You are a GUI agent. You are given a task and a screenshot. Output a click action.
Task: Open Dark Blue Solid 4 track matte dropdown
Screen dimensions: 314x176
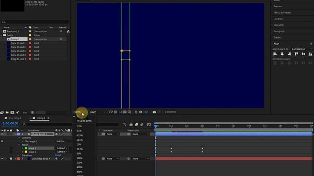coord(113,159)
